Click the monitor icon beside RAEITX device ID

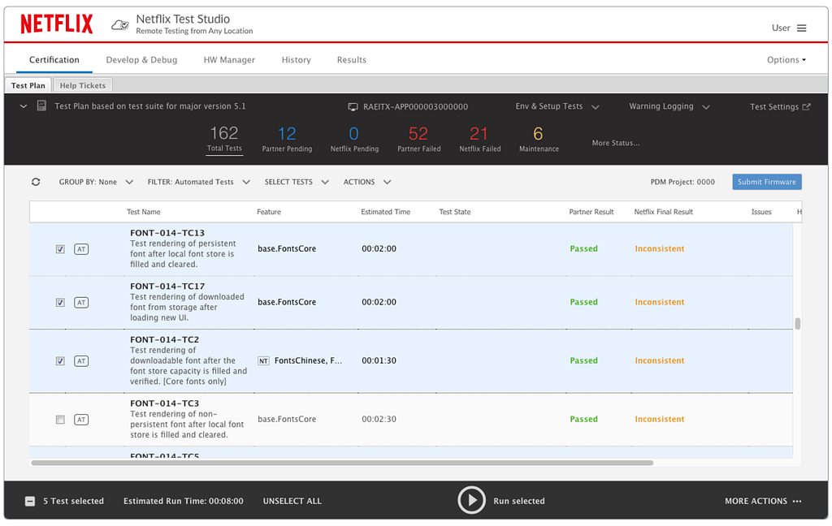click(x=353, y=107)
